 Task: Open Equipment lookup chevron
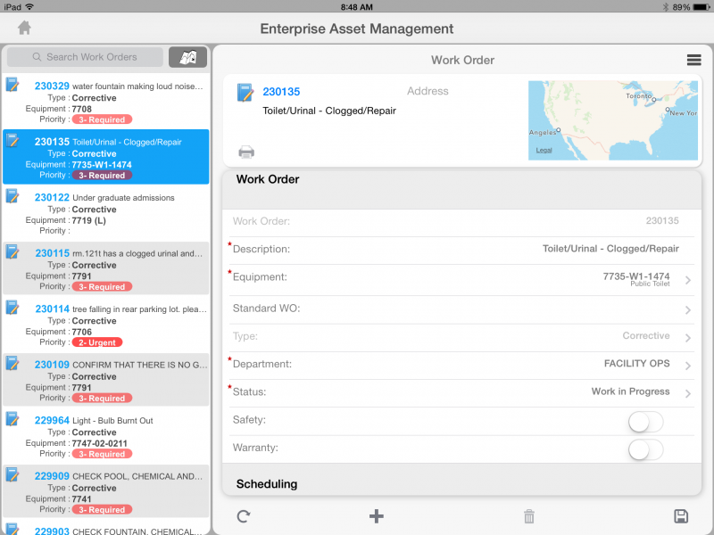pos(687,280)
